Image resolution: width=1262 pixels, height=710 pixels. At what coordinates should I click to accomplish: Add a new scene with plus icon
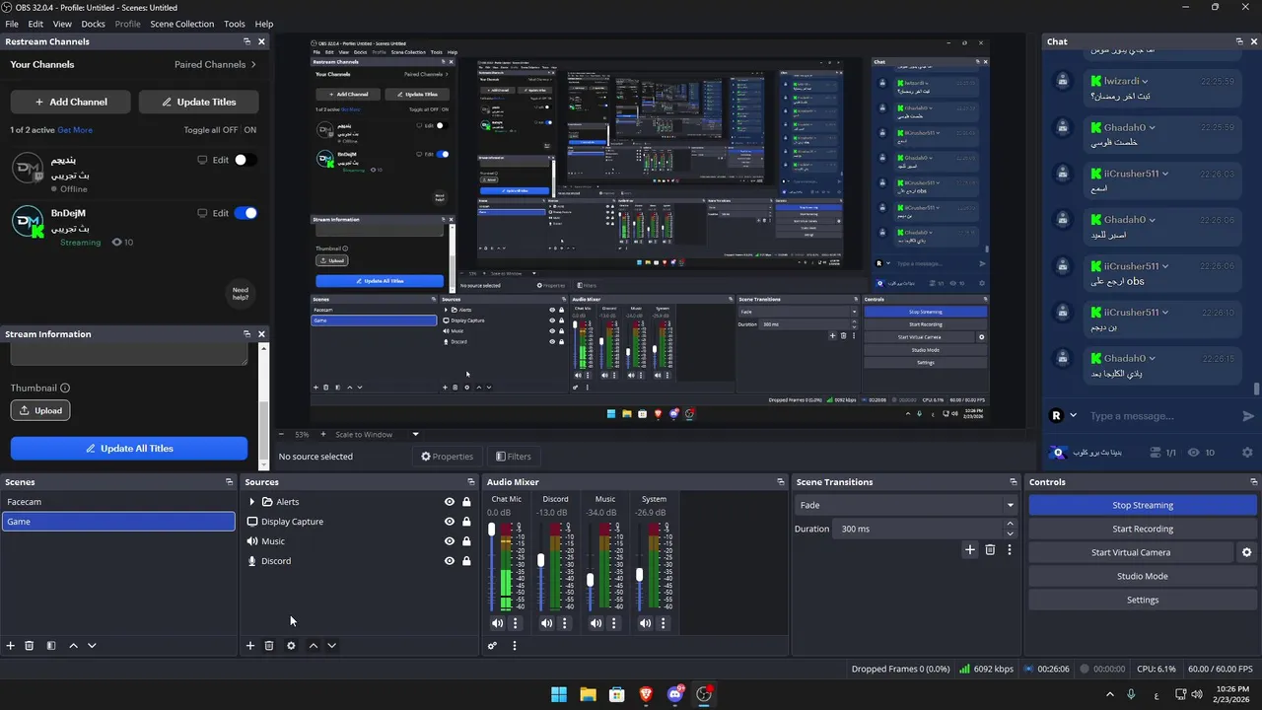(11, 646)
